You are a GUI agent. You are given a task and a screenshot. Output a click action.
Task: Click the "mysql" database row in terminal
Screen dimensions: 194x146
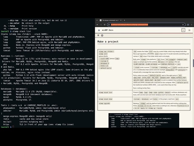coord(18,97)
